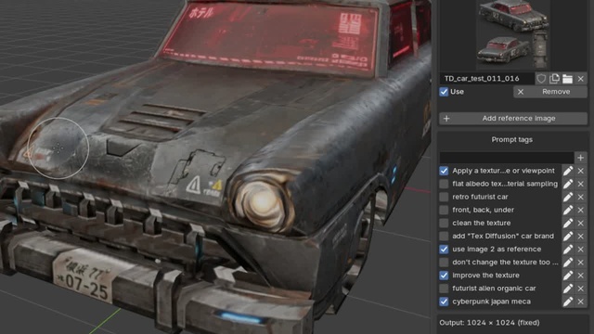Viewport: 594px width, 334px height.
Task: Edit 'front, back, under' tag pencil
Action: pos(567,211)
